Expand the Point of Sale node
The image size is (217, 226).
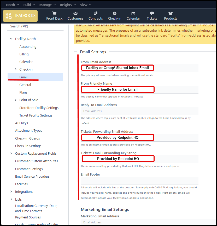(x=16, y=100)
